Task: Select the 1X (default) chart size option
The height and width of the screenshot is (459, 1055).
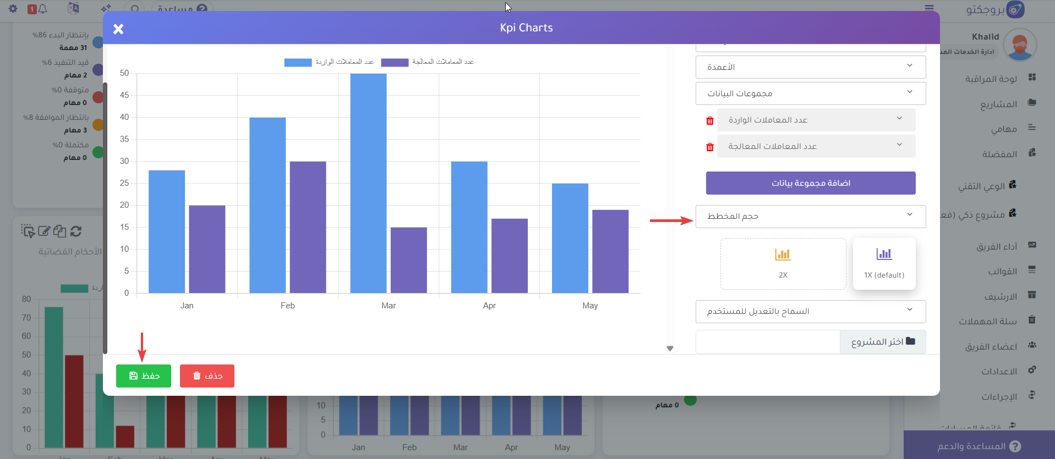Action: [x=884, y=263]
